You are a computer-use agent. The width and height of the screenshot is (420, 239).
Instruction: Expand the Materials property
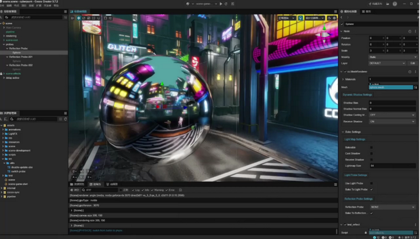click(343, 79)
